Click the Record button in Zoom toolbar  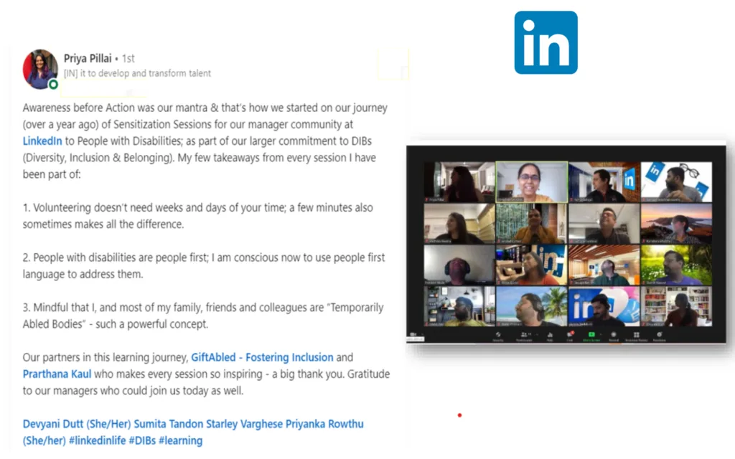click(x=614, y=337)
